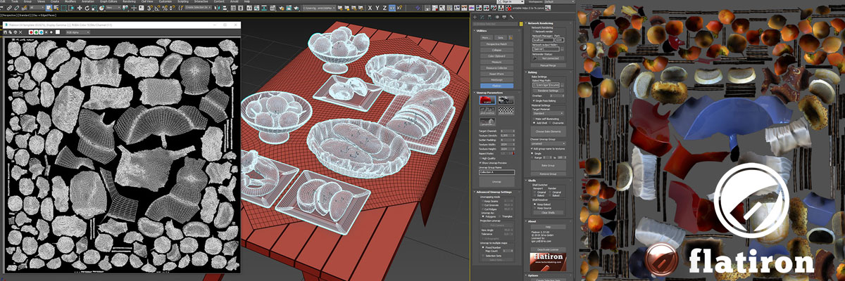Viewport: 845px width, 281px height.
Task: Click the Manual Merge button
Action: [549, 65]
